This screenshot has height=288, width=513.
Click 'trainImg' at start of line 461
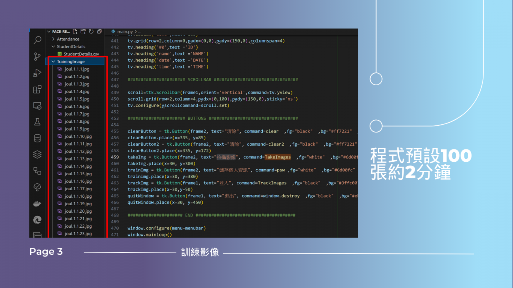click(138, 170)
